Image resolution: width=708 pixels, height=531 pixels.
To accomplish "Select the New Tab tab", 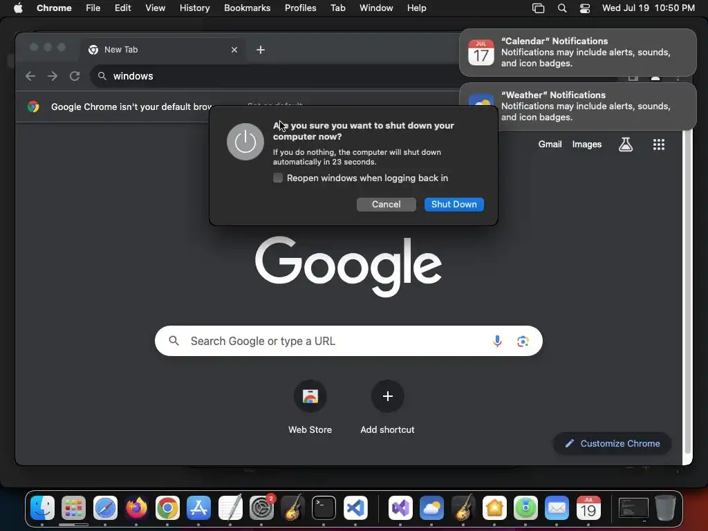I will (x=162, y=50).
